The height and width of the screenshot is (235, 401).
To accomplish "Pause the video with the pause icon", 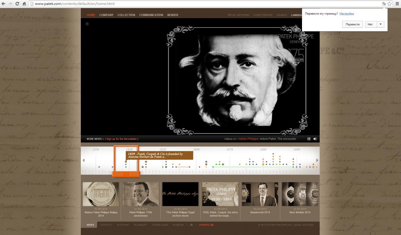I will pos(309,139).
